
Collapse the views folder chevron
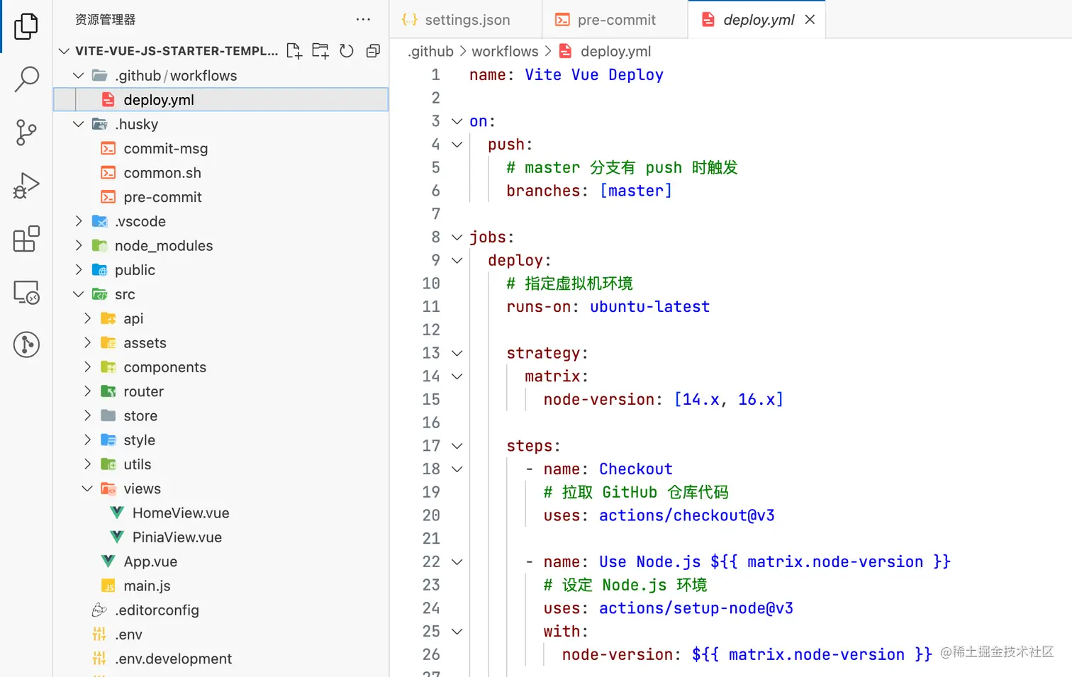click(x=87, y=488)
